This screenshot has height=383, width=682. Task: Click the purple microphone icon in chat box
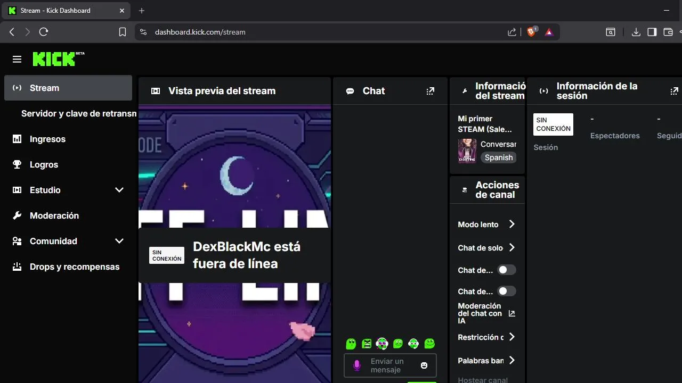(x=357, y=365)
